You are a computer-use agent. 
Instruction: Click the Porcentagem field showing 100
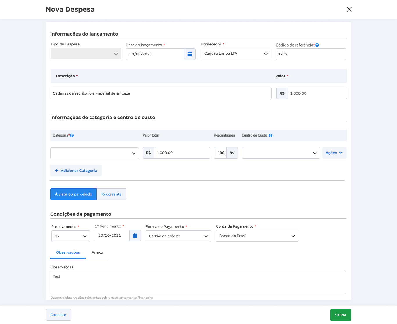pos(220,153)
